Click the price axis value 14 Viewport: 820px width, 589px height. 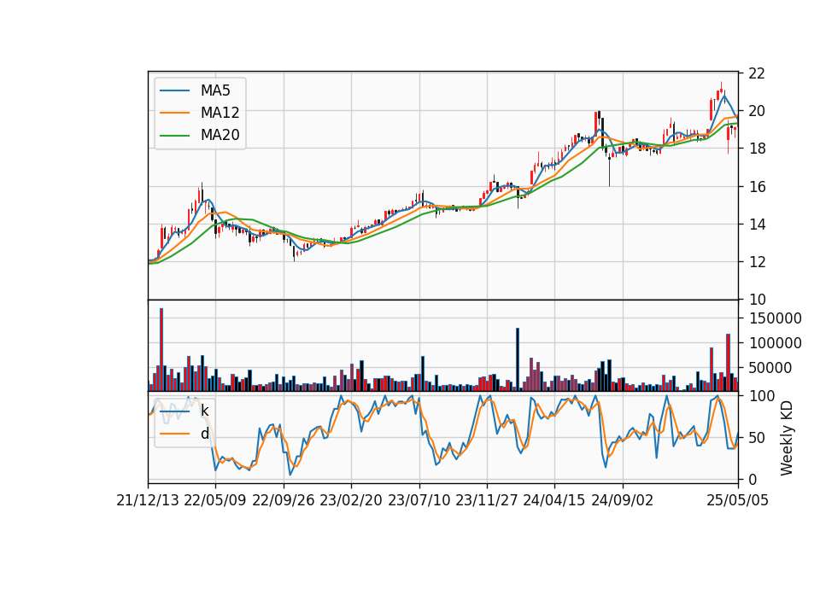(x=757, y=225)
